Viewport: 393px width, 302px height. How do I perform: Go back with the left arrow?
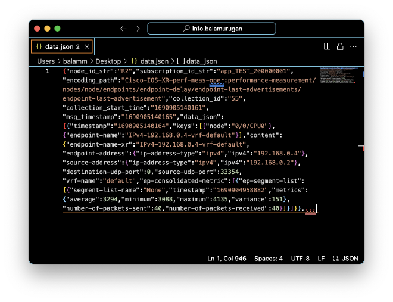pos(123,29)
